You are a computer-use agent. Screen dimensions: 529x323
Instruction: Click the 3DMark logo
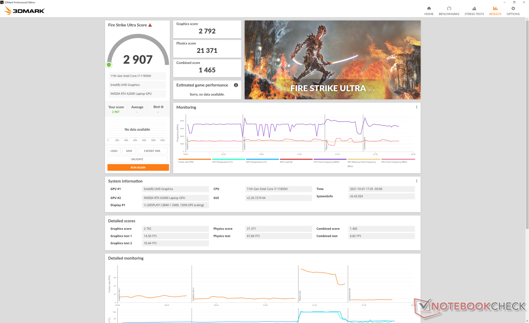(24, 11)
